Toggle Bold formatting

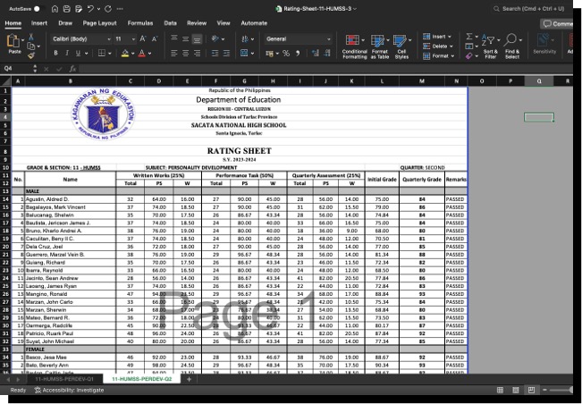click(55, 53)
